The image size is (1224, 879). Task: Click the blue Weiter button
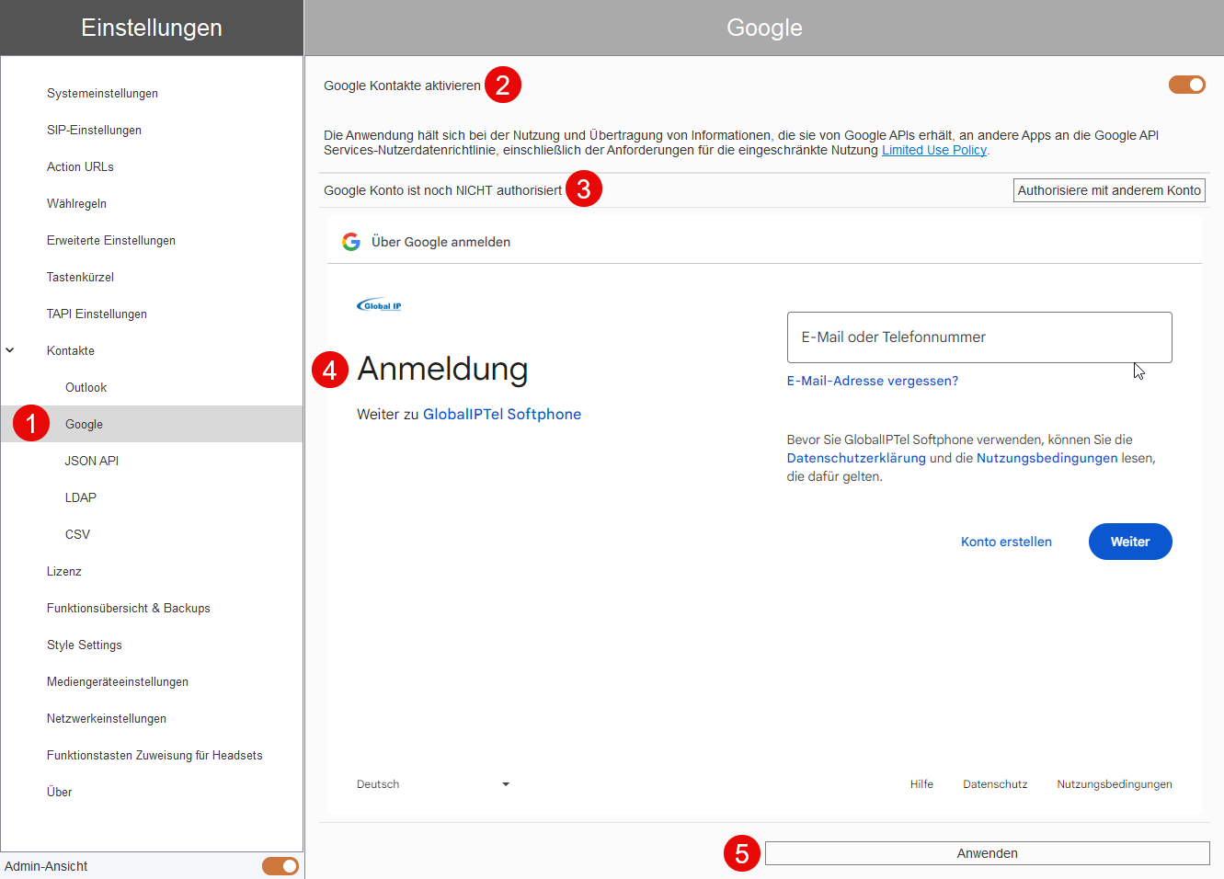pos(1130,542)
